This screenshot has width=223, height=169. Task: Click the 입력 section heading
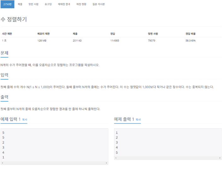[4, 75]
